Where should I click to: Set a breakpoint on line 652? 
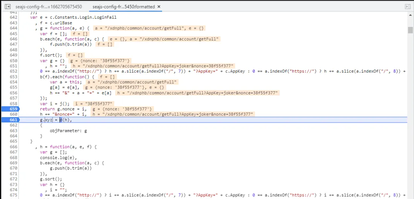(13, 71)
